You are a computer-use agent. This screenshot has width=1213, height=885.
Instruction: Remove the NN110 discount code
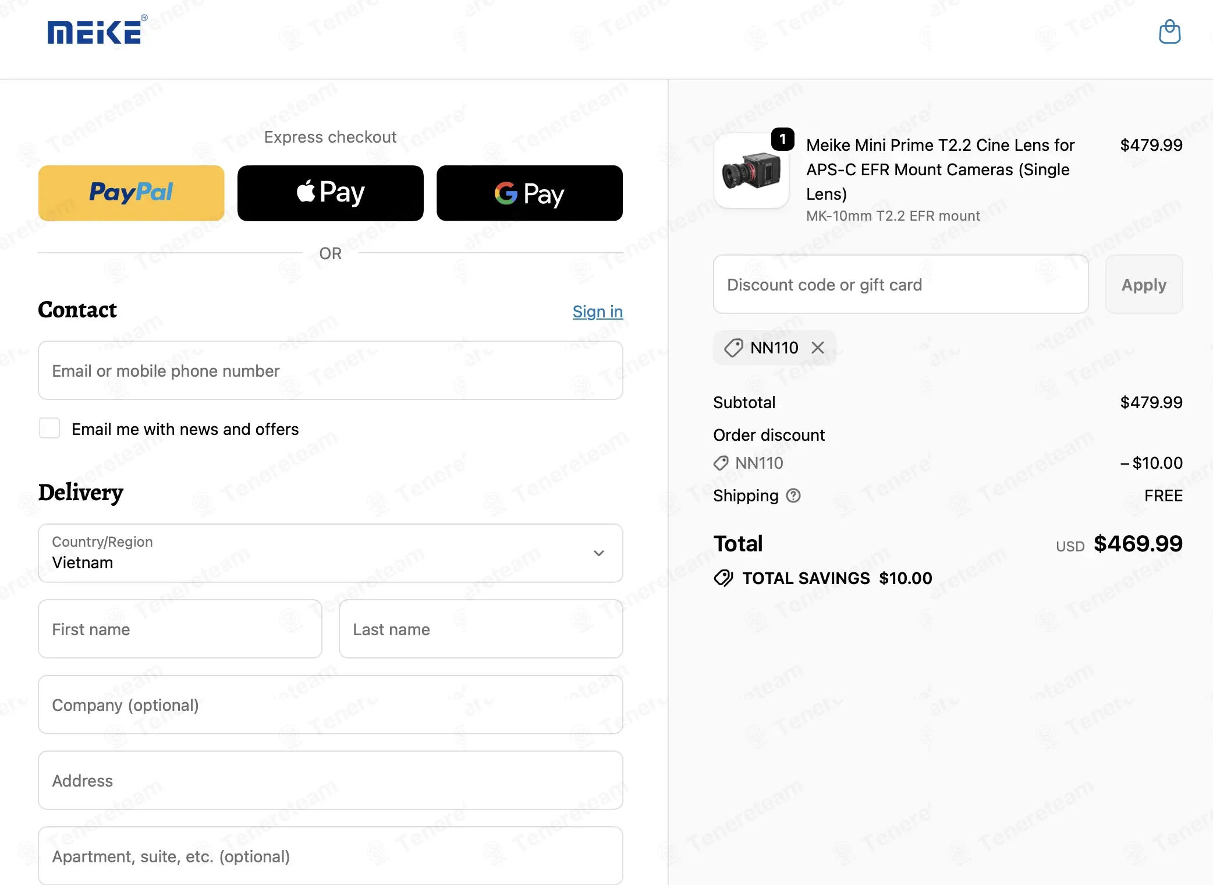[x=818, y=348]
